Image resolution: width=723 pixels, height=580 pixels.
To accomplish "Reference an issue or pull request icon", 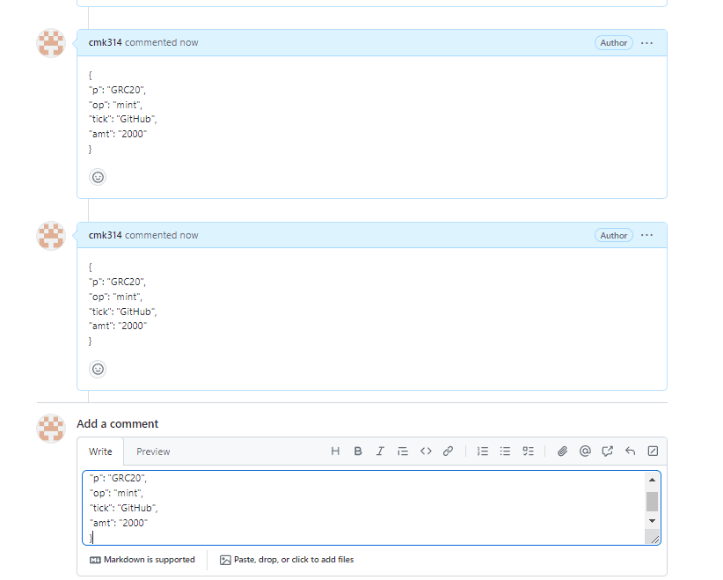I will point(607,452).
